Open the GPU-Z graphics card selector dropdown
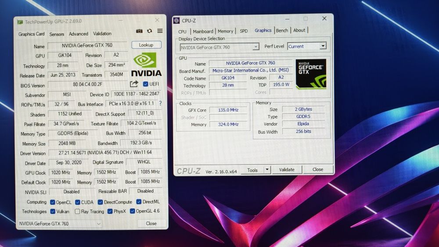The height and width of the screenshot is (247, 439). coord(60,224)
